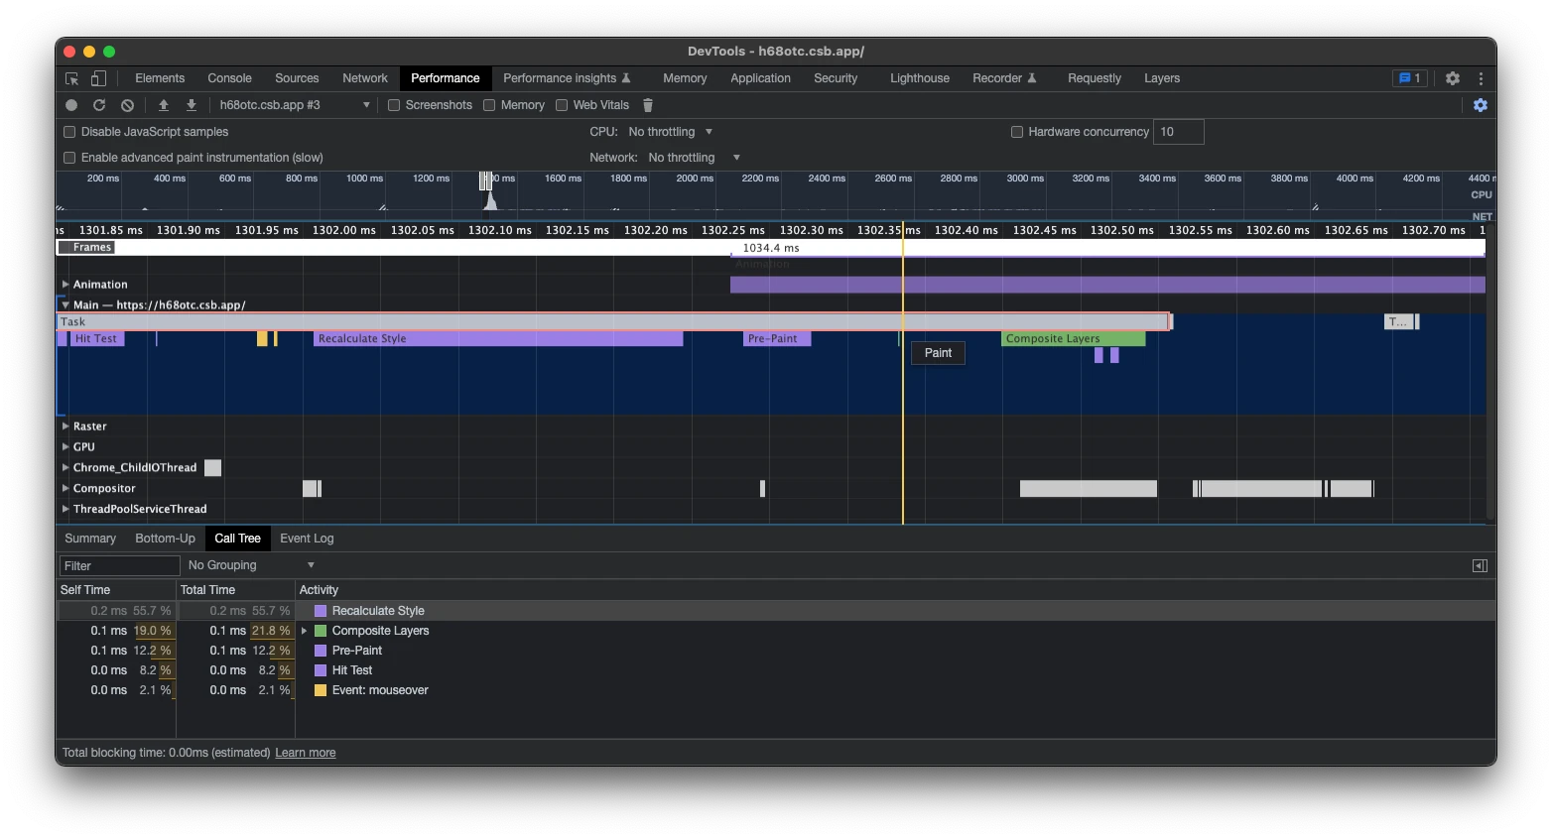Open the Network panel tab
The height and width of the screenshot is (839, 1552).
[365, 78]
